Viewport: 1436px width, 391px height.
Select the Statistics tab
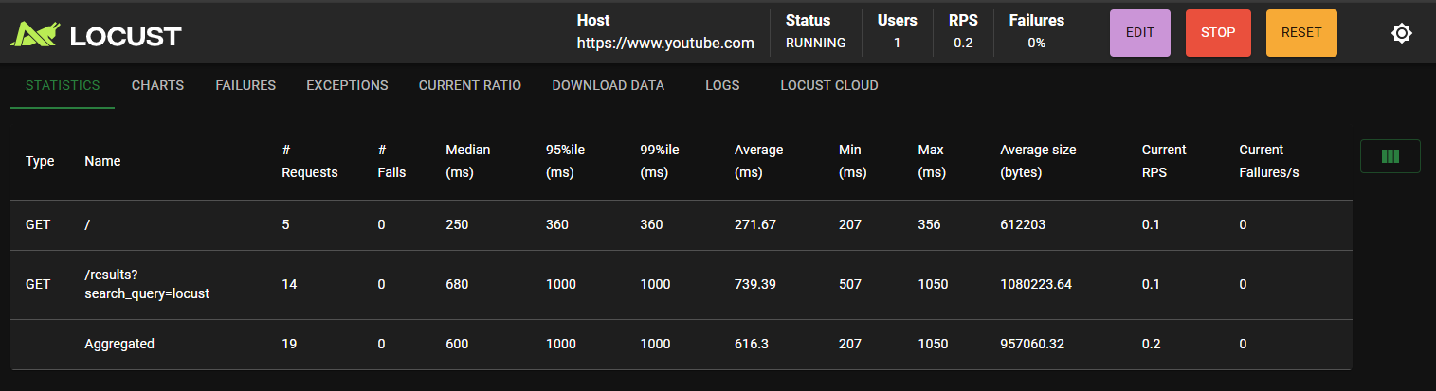[x=63, y=85]
